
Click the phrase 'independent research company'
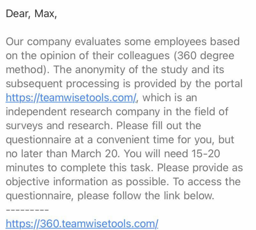(83, 112)
